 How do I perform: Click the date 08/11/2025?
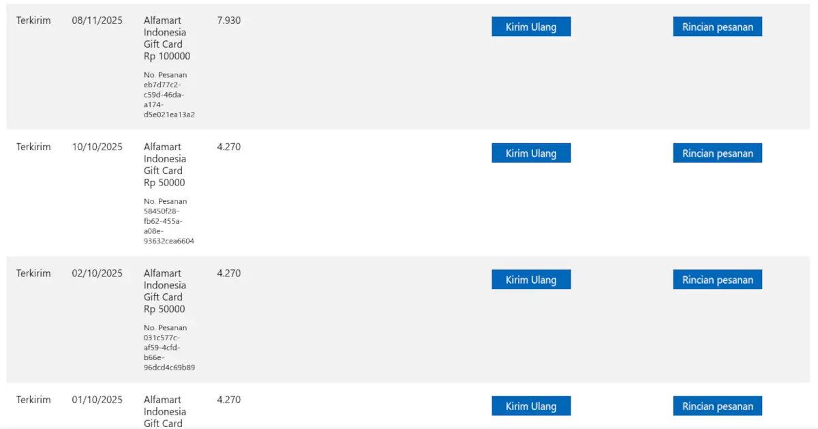pos(97,20)
